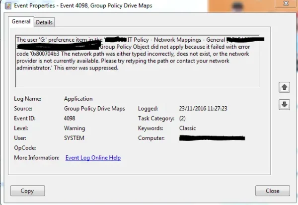Click the 'User:' label
The image size is (298, 205).
(20, 138)
